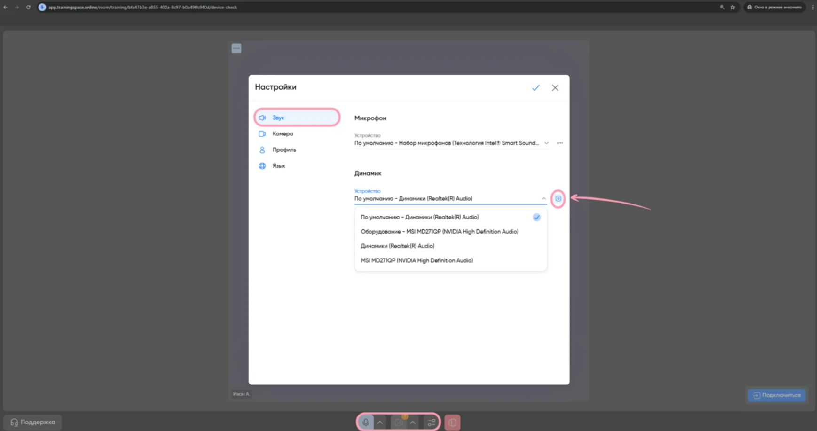This screenshot has height=431, width=817.
Task: Select По умолчанию – Динамики (Realtek) option
Action: 419,217
